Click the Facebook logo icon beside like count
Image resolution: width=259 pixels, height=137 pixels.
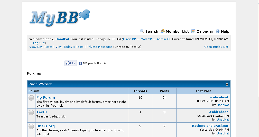coord(80,63)
